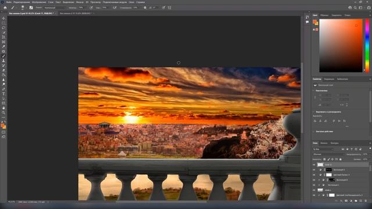372x209 pixels.
Task: Delete layer trash icon
Action: [366, 201]
